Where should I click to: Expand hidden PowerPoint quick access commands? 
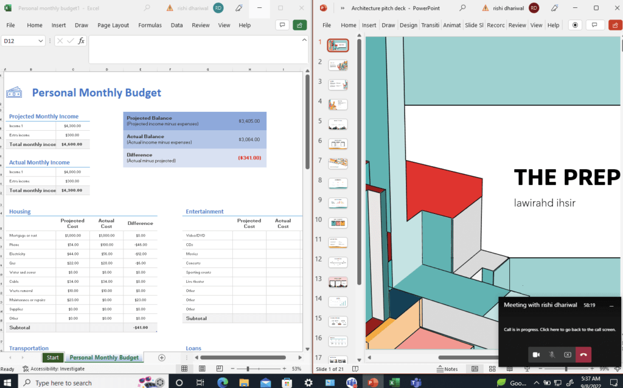click(x=343, y=8)
